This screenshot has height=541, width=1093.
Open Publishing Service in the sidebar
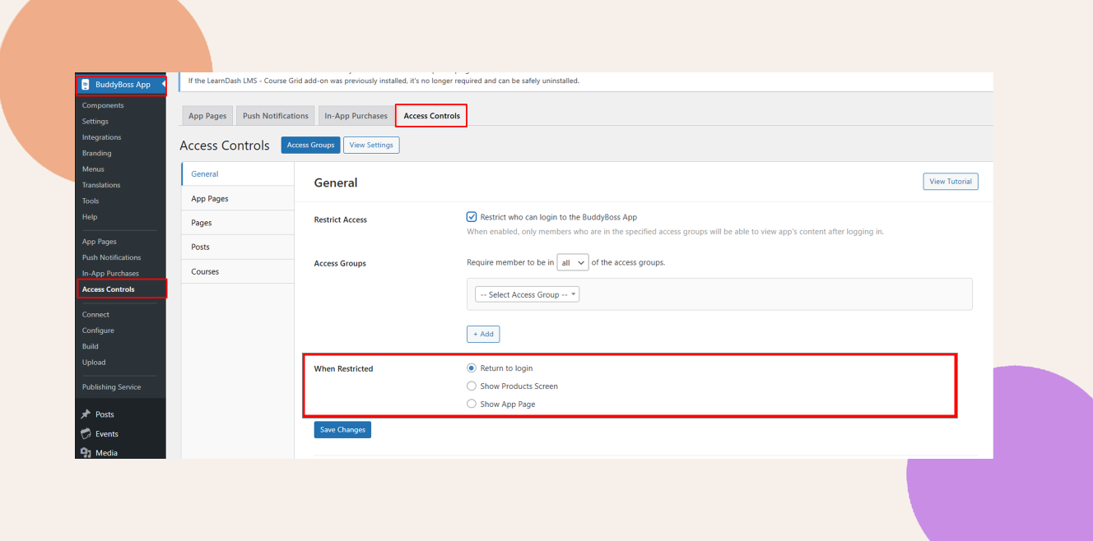[x=111, y=387]
